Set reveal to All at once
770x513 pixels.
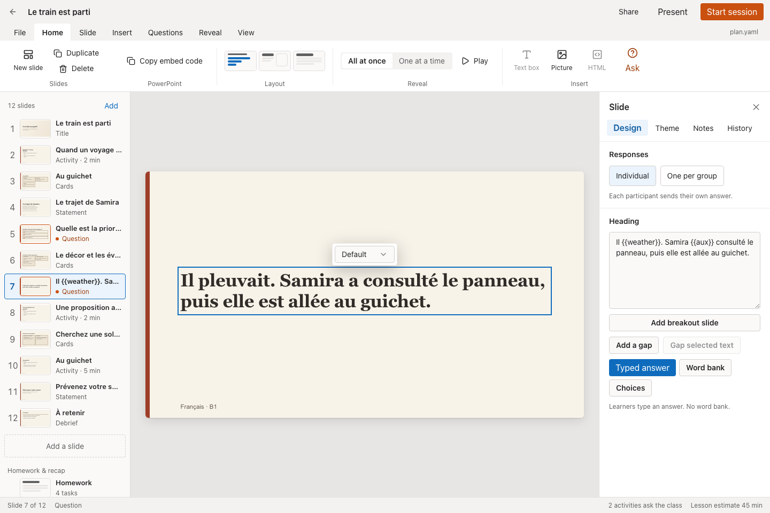[367, 61]
